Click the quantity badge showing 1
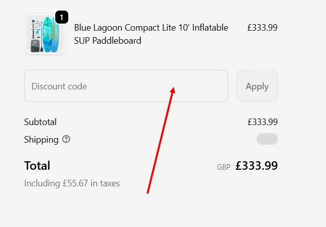Viewport: 326px width, 227px height. 61,18
